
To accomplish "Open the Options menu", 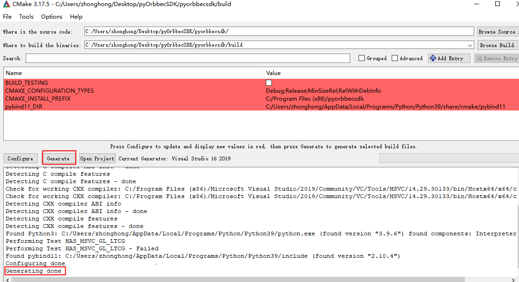I will 51,17.
